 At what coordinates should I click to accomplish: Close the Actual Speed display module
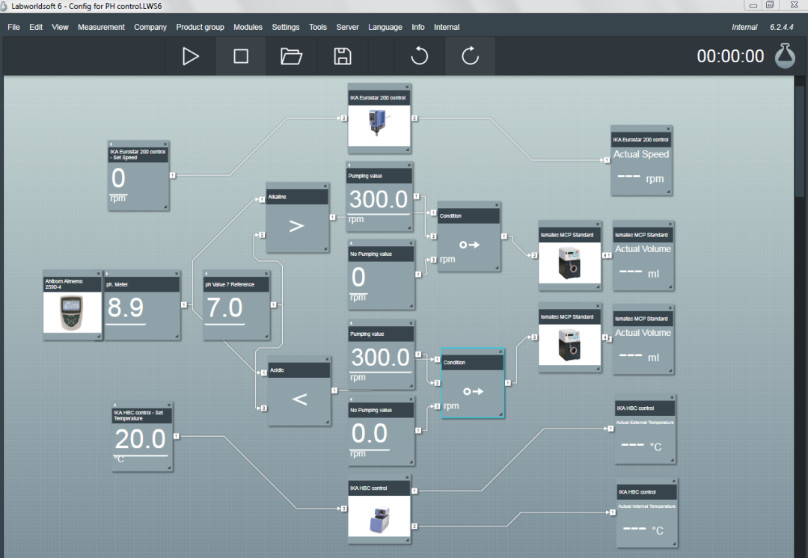coord(668,129)
